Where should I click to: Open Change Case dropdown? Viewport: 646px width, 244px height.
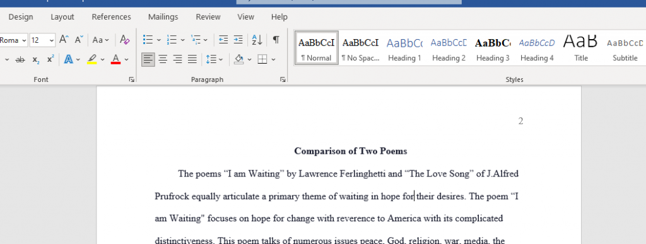[100, 40]
